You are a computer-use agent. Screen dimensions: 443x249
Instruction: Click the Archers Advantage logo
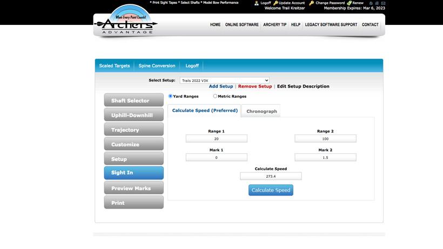pyautogui.click(x=126, y=23)
